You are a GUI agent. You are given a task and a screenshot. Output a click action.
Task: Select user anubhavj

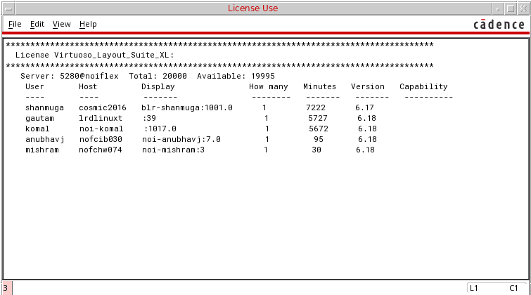coord(45,139)
